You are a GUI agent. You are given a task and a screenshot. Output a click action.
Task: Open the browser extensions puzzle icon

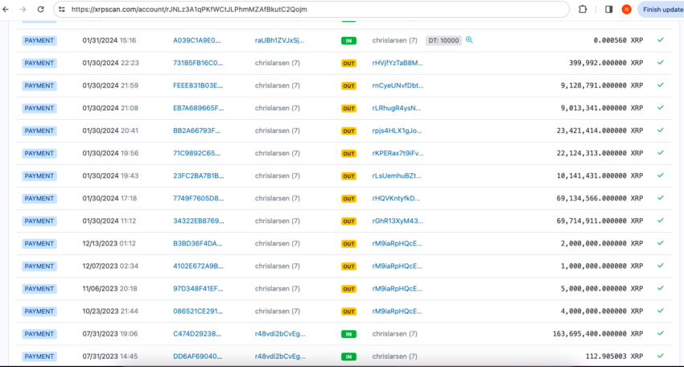point(583,9)
